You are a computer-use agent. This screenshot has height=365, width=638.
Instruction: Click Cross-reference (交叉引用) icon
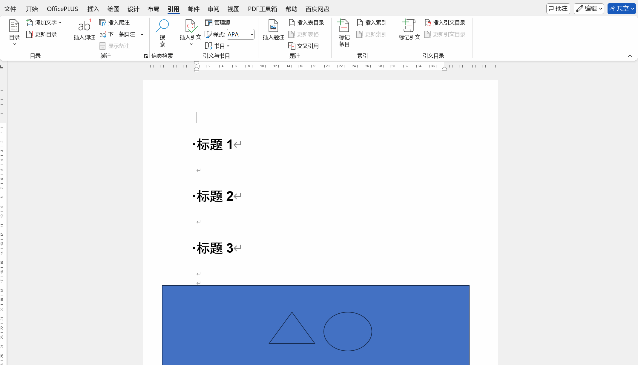coord(292,46)
